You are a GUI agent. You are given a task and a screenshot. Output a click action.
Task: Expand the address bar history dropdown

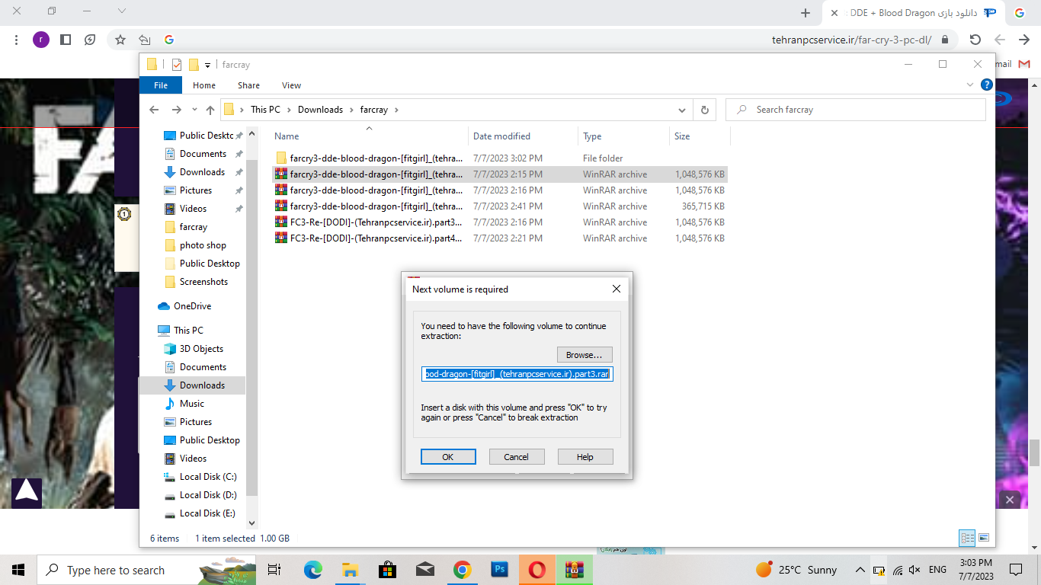click(682, 110)
